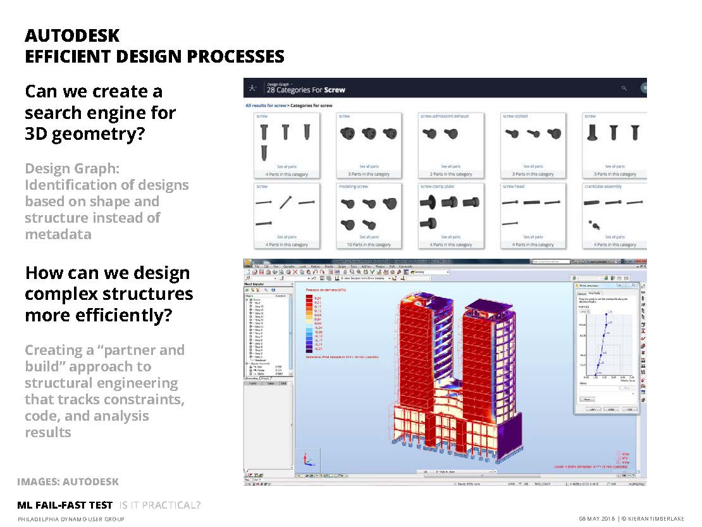This screenshot has width=702, height=527.
Task: Click the New document icon in Robot toolbar
Action: tap(247, 272)
